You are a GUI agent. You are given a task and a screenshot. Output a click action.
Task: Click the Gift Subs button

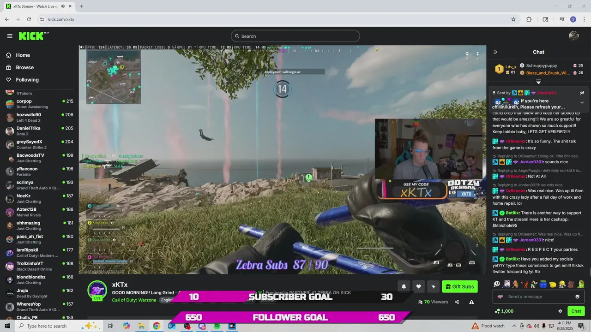coord(460,286)
